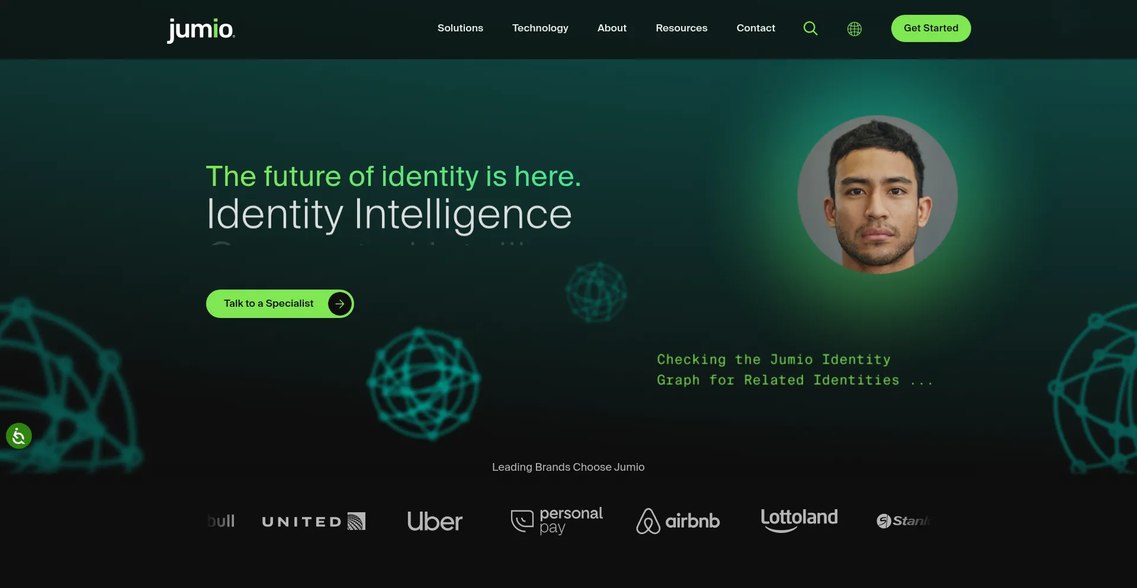Expand the Solutions menu

[x=460, y=28]
